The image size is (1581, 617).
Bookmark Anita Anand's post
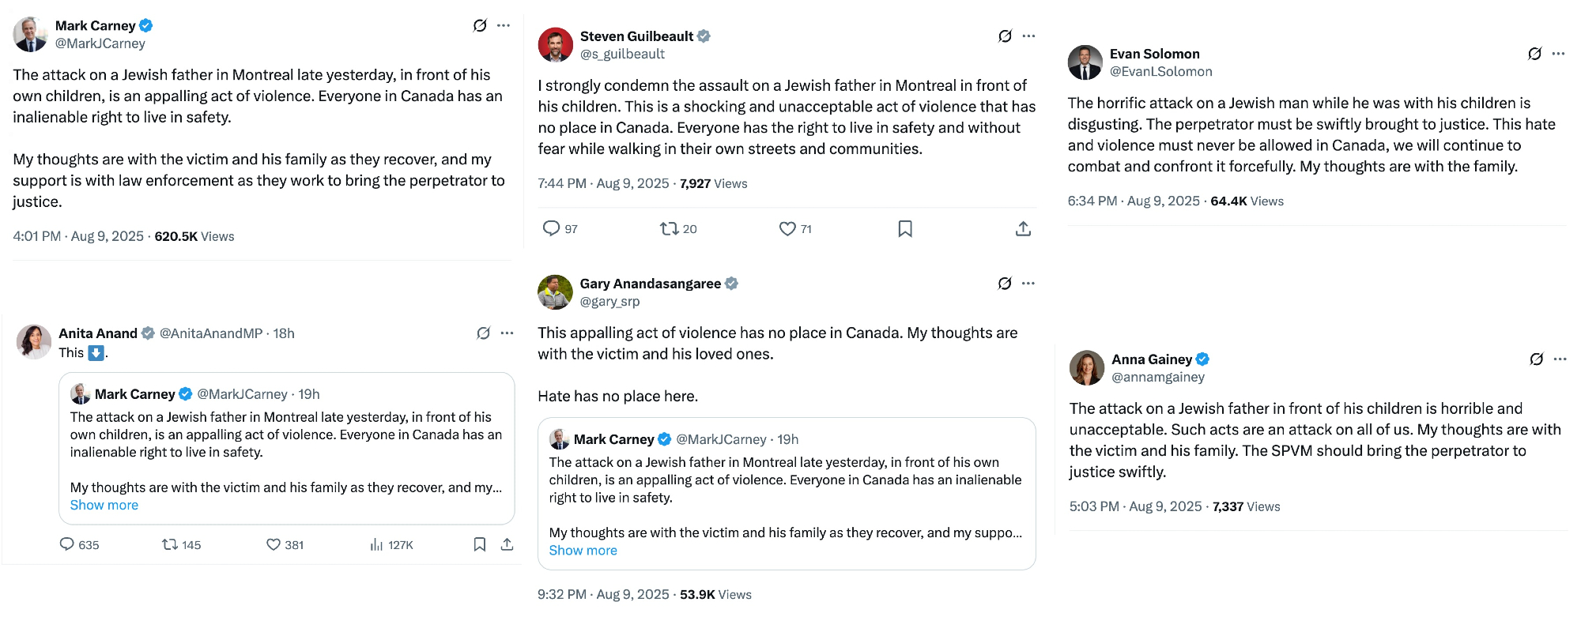coord(479,544)
